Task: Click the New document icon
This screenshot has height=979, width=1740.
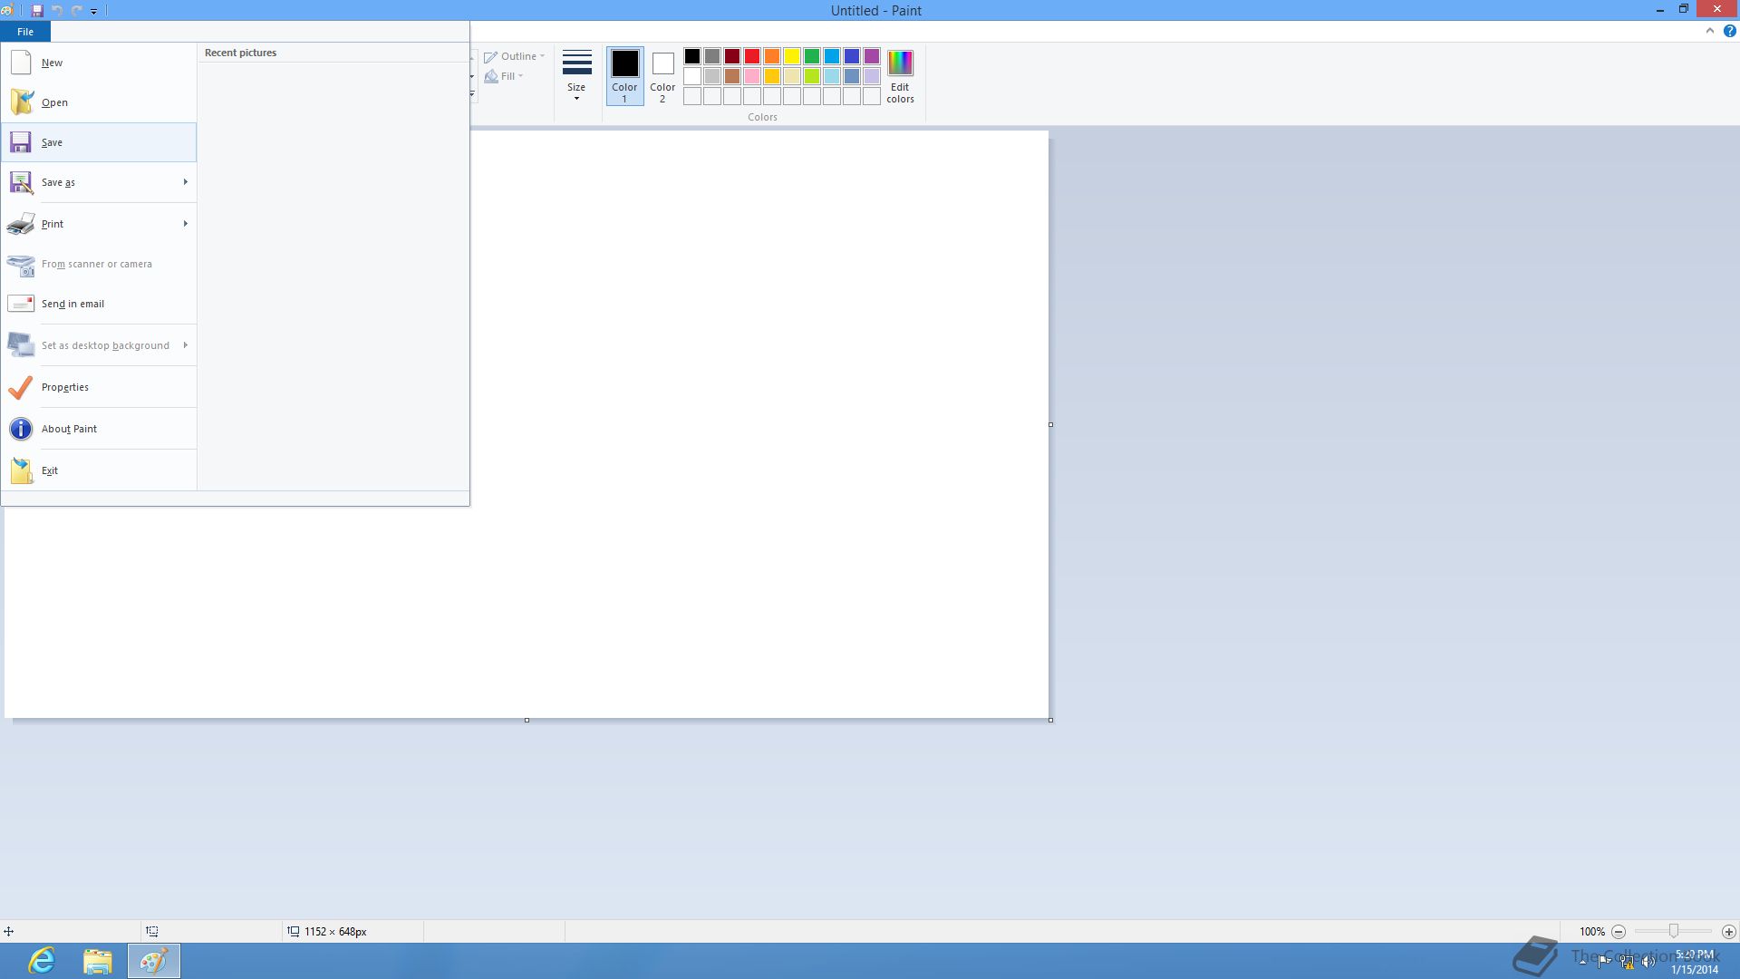Action: click(21, 63)
